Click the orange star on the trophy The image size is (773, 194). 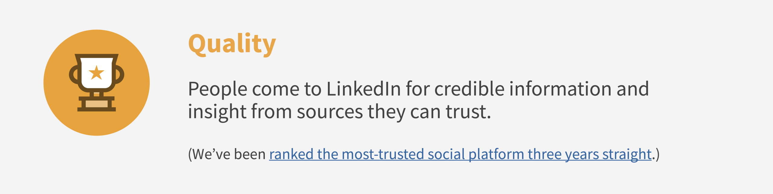pyautogui.click(x=96, y=73)
